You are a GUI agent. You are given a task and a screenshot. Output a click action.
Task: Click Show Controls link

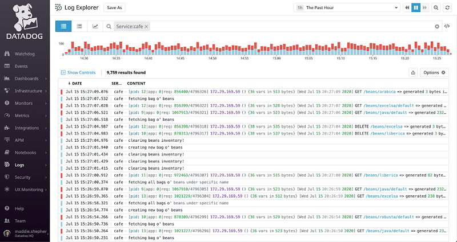coord(78,73)
